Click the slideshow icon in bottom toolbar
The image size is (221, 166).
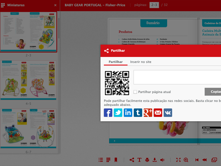pyautogui.click(x=214, y=160)
